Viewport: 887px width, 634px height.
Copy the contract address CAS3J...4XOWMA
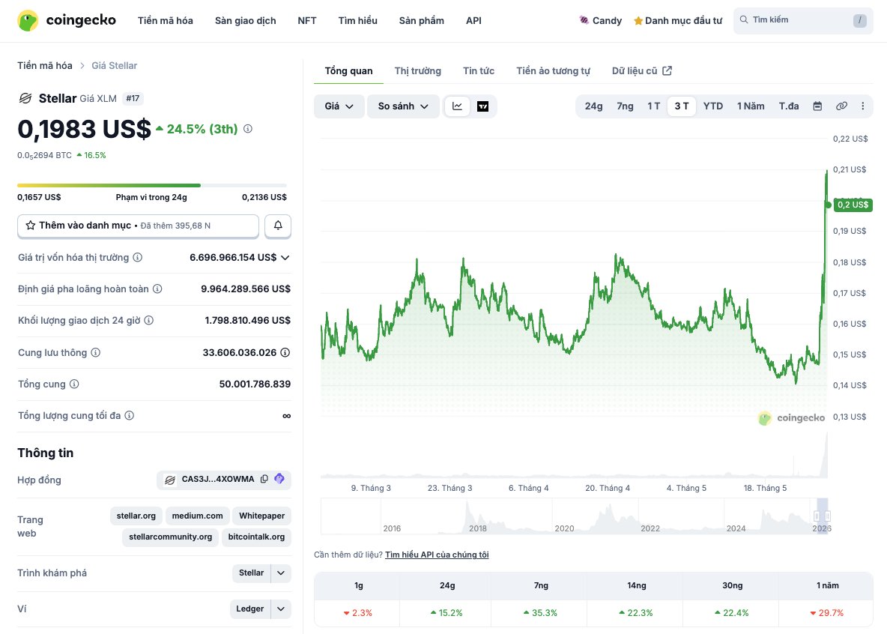click(x=264, y=479)
